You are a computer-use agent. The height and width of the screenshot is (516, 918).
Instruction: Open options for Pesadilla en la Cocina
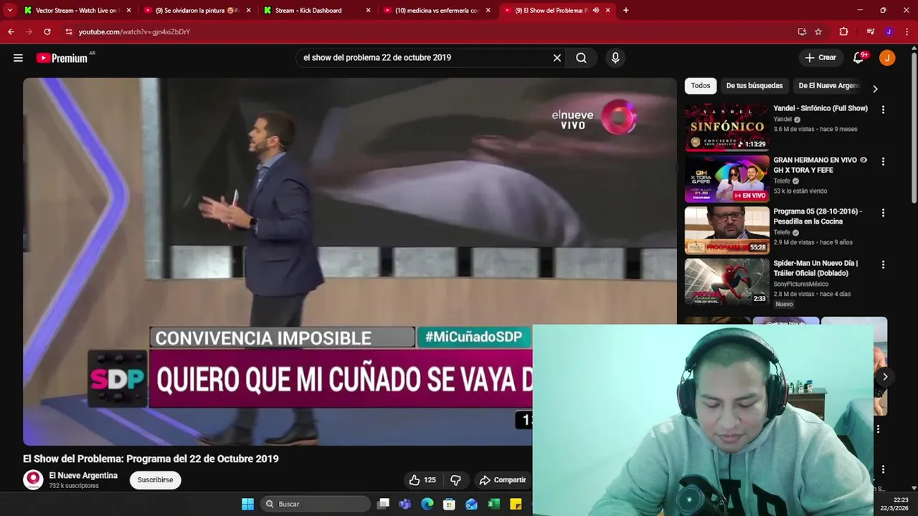[x=883, y=213]
